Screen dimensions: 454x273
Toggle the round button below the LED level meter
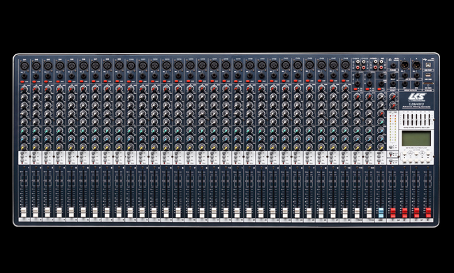[390, 147]
